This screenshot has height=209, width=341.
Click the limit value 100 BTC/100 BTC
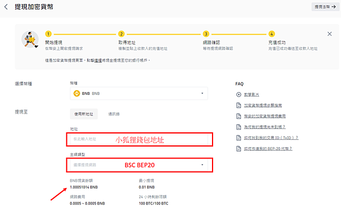pos(153,203)
